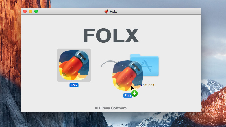Viewport: 226px width, 127px height.
Task: Click the Folx label under the selected app icon
Action: 74,85
